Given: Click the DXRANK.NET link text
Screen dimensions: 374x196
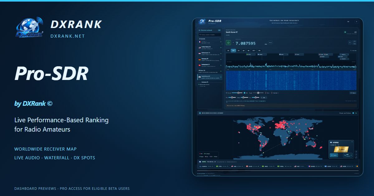Looking at the screenshot, I should [x=68, y=36].
